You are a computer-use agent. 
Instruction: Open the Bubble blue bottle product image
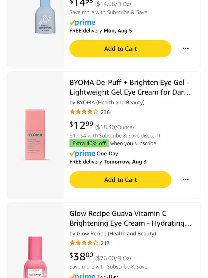click(45, 17)
